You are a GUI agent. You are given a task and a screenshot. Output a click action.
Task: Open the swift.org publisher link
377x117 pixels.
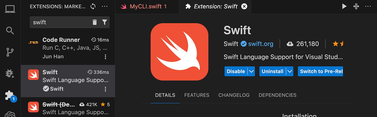[261, 44]
